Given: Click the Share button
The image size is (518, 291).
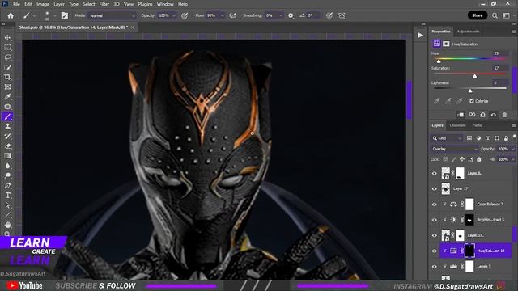Looking at the screenshot, I should pyautogui.click(x=478, y=15).
